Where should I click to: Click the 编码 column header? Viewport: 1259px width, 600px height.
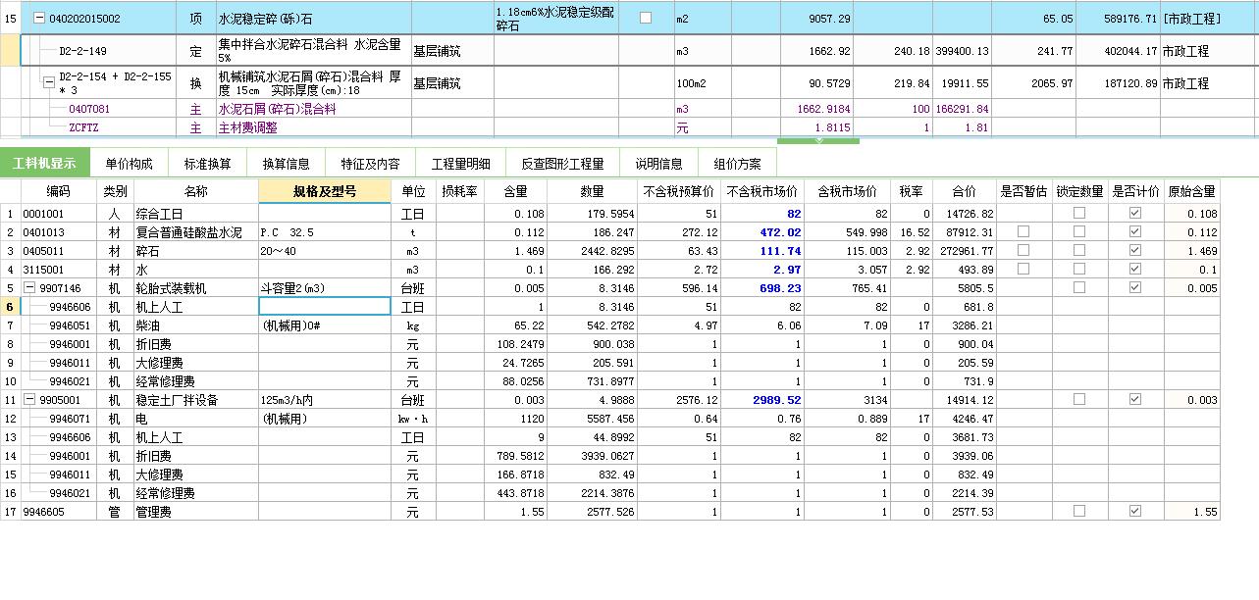pyautogui.click(x=58, y=191)
